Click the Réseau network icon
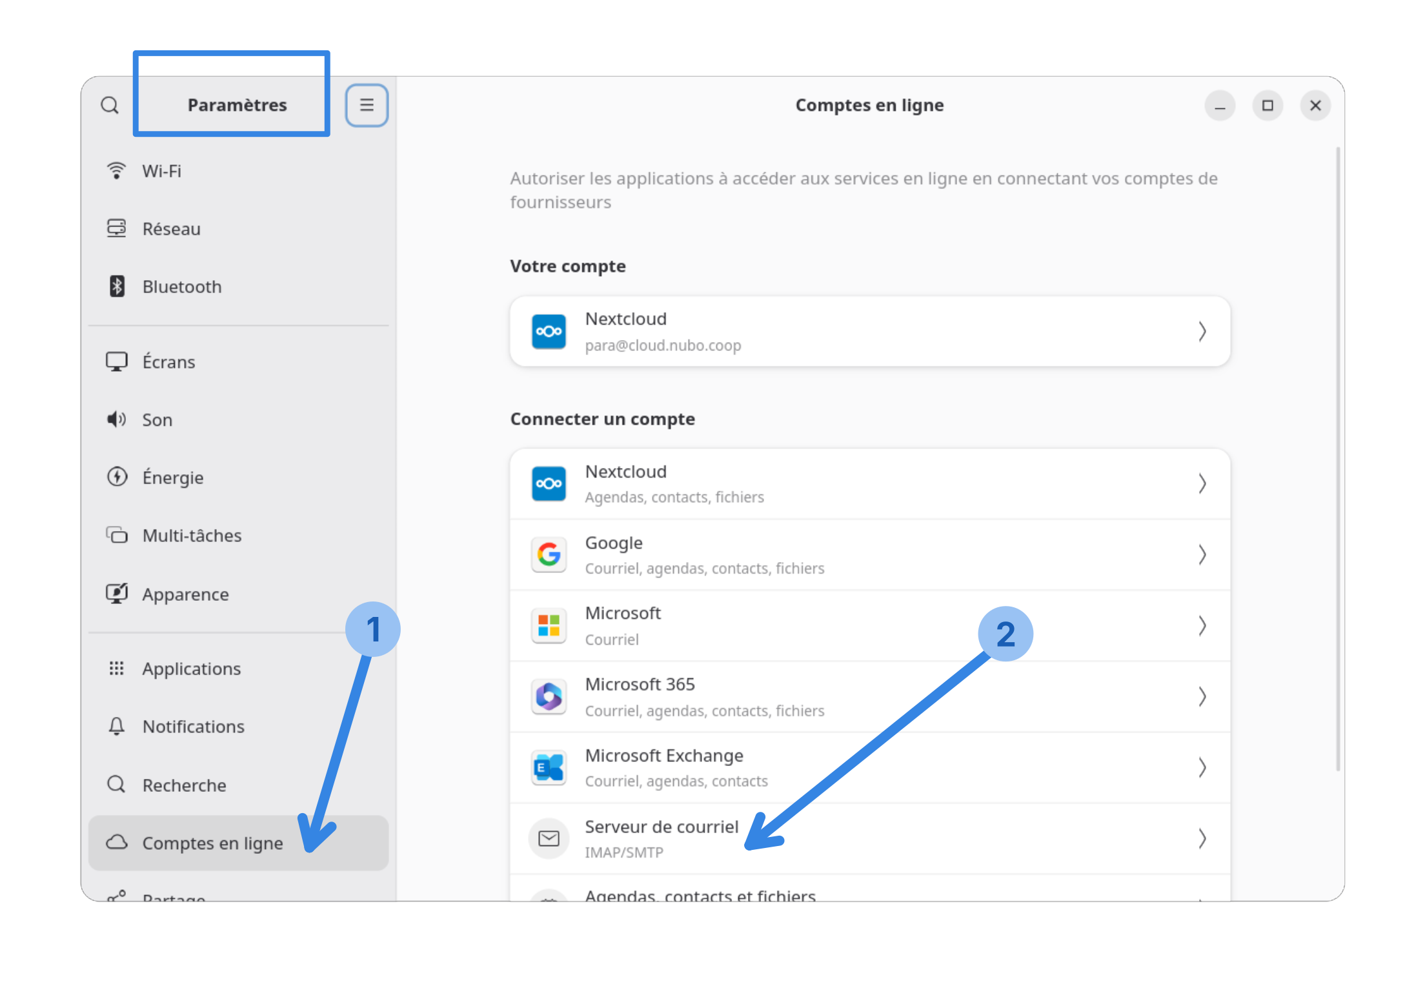 coord(116,228)
